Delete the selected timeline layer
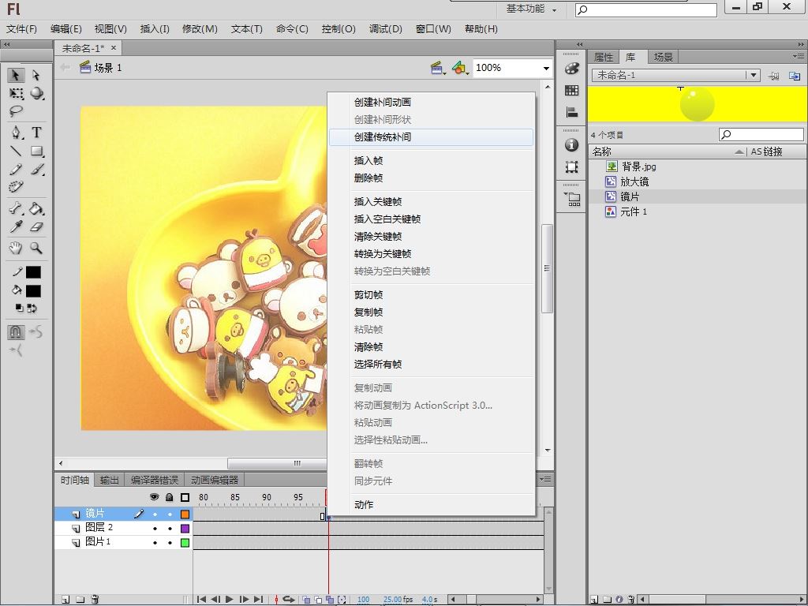Viewport: 808px width, 606px height. pyautogui.click(x=95, y=600)
